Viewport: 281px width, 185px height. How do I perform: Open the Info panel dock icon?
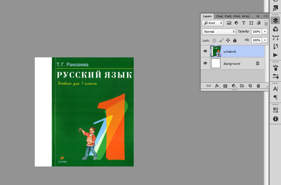[x=275, y=119]
